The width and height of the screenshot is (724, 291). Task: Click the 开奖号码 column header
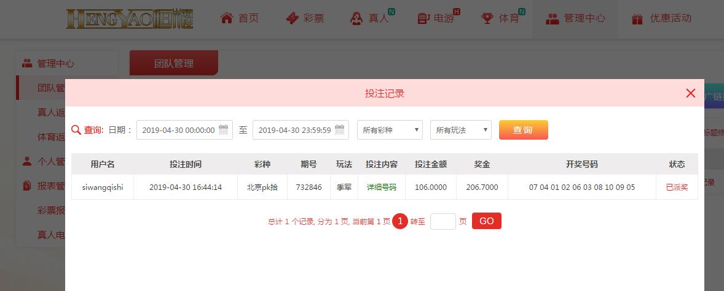pos(582,164)
